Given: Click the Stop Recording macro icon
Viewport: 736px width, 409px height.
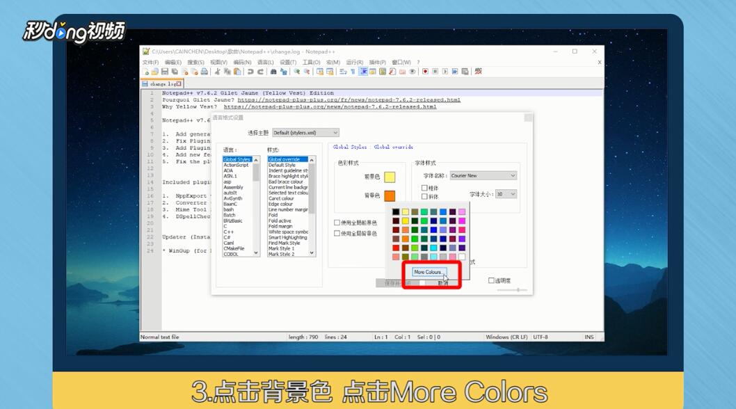Looking at the screenshot, I should pyautogui.click(x=435, y=72).
